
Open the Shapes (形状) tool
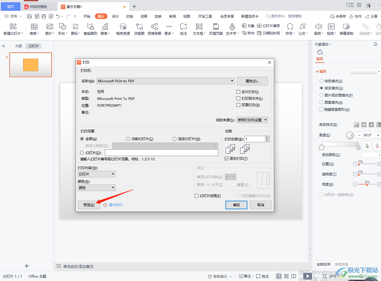coord(62,29)
